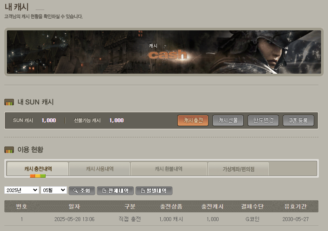This screenshot has height=231, width=328.
Task: Click the SUN 캐시 balance value 1,000
Action: click(49, 120)
